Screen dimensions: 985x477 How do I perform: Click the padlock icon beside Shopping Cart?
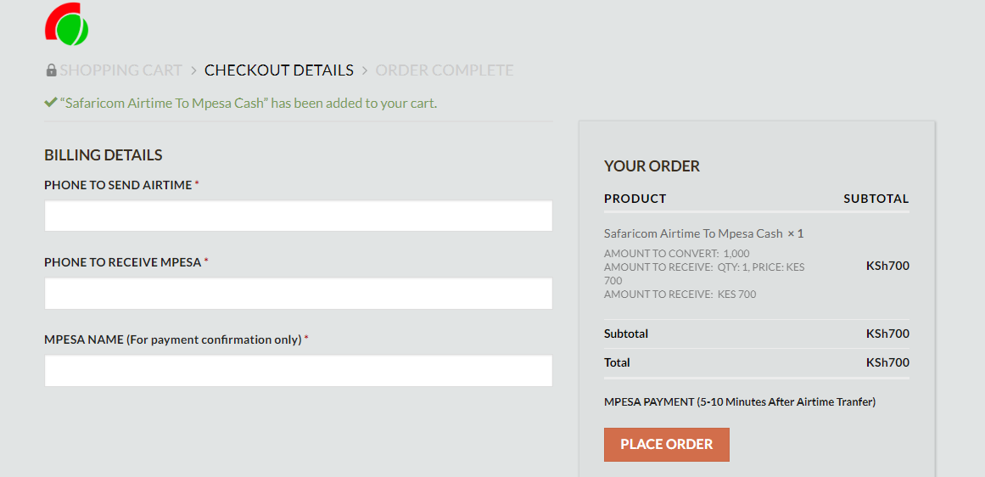52,70
